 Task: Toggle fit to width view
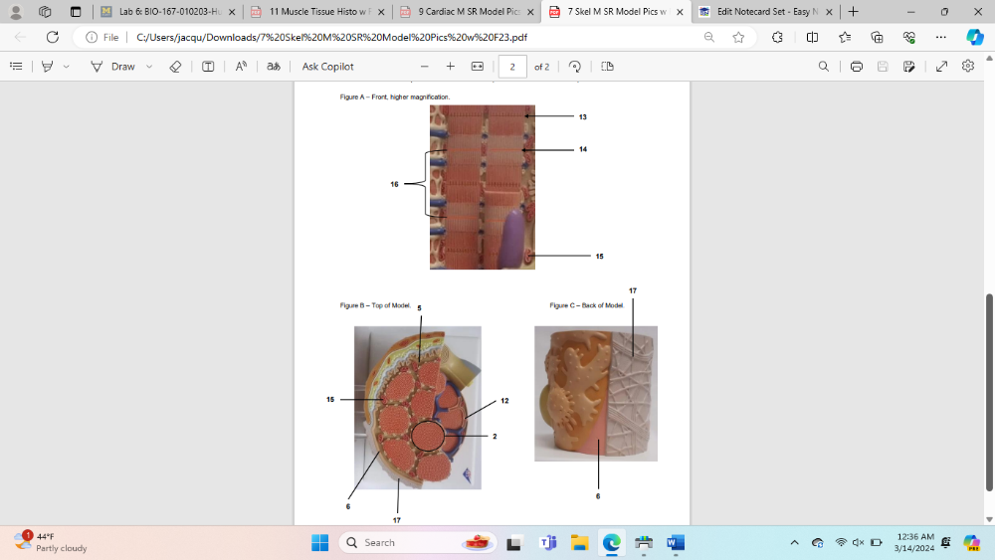pos(477,67)
